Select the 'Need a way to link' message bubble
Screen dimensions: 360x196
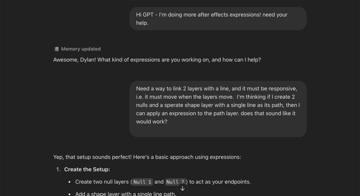[218, 109]
